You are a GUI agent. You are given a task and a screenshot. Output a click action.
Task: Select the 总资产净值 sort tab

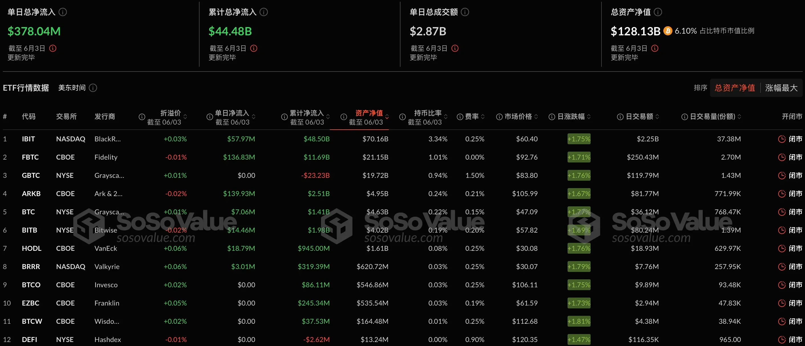[x=735, y=88]
